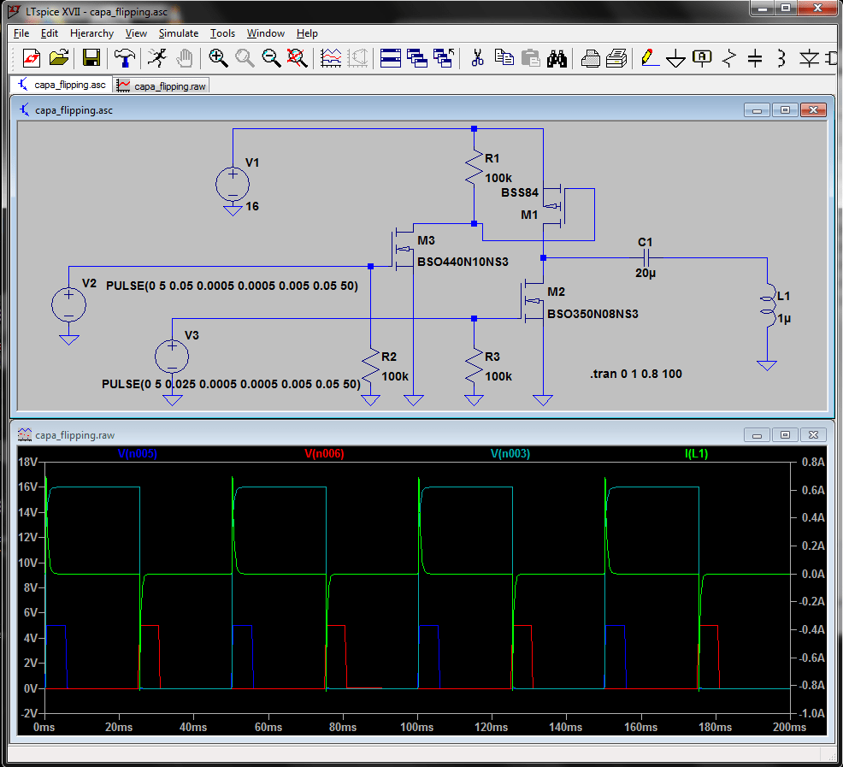The width and height of the screenshot is (843, 767).
Task: Select the Draw Wire pencil tool
Action: coord(649,58)
